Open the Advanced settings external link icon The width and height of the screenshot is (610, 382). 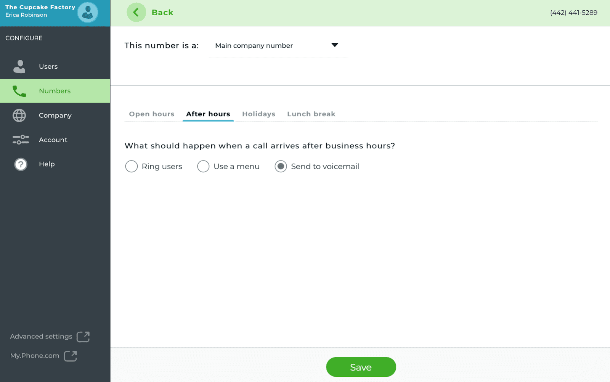[83, 337]
